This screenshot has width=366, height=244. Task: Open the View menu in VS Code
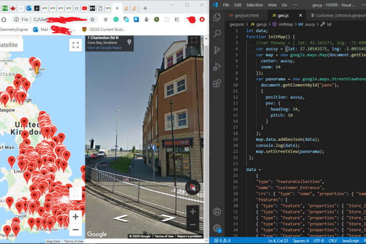tap(272, 5)
